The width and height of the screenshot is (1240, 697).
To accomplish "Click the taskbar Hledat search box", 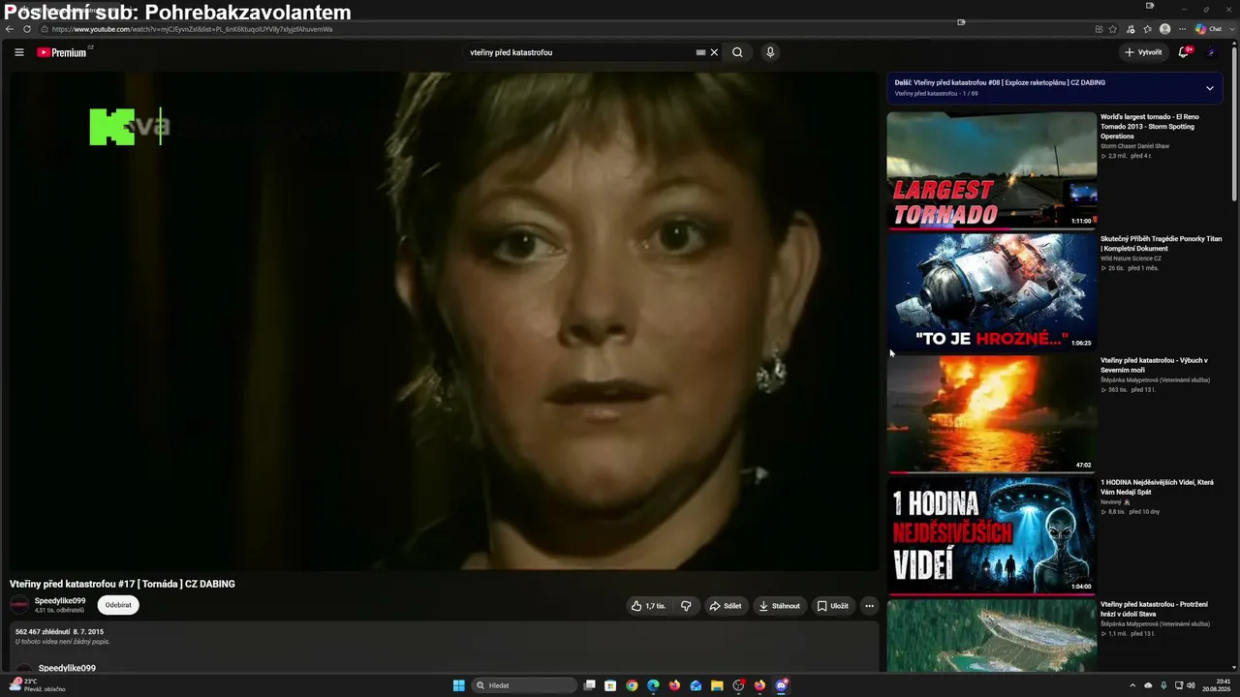I will pyautogui.click(x=523, y=685).
